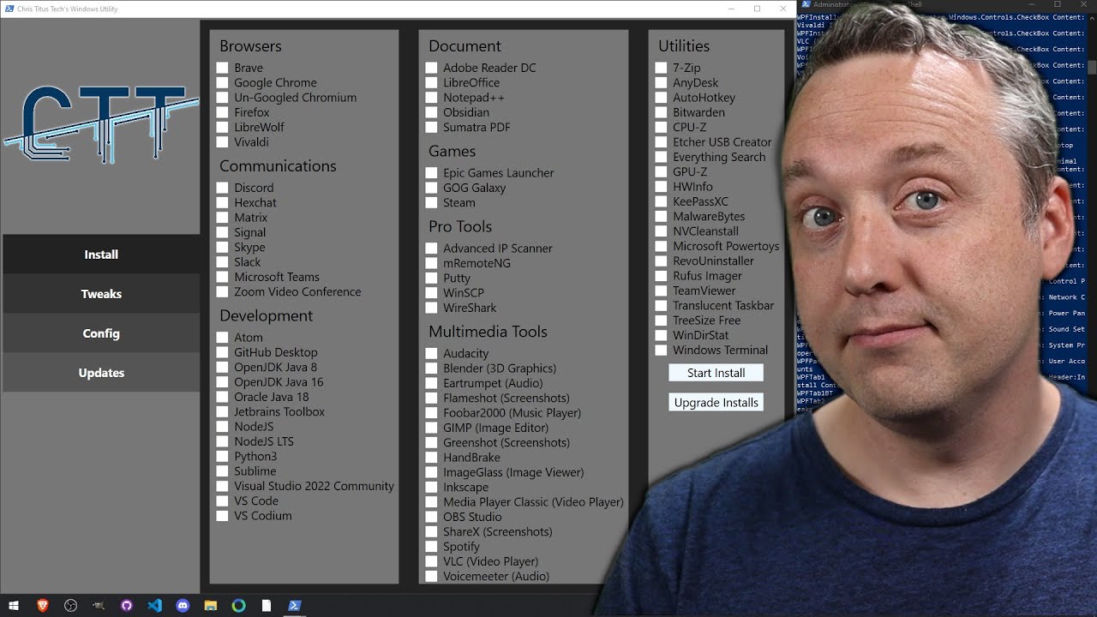The width and height of the screenshot is (1097, 617).
Task: Enable the Microsoft Teams checkbox
Action: point(223,277)
